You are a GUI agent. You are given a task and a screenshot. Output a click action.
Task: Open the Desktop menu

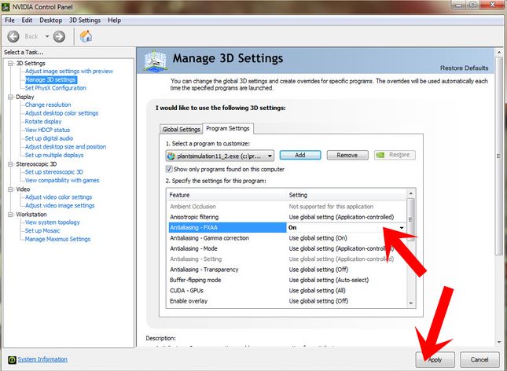(x=51, y=20)
